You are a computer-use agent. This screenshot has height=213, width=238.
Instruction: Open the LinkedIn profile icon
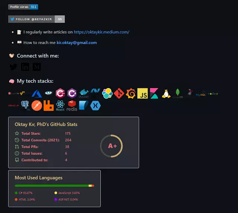pos(25,67)
